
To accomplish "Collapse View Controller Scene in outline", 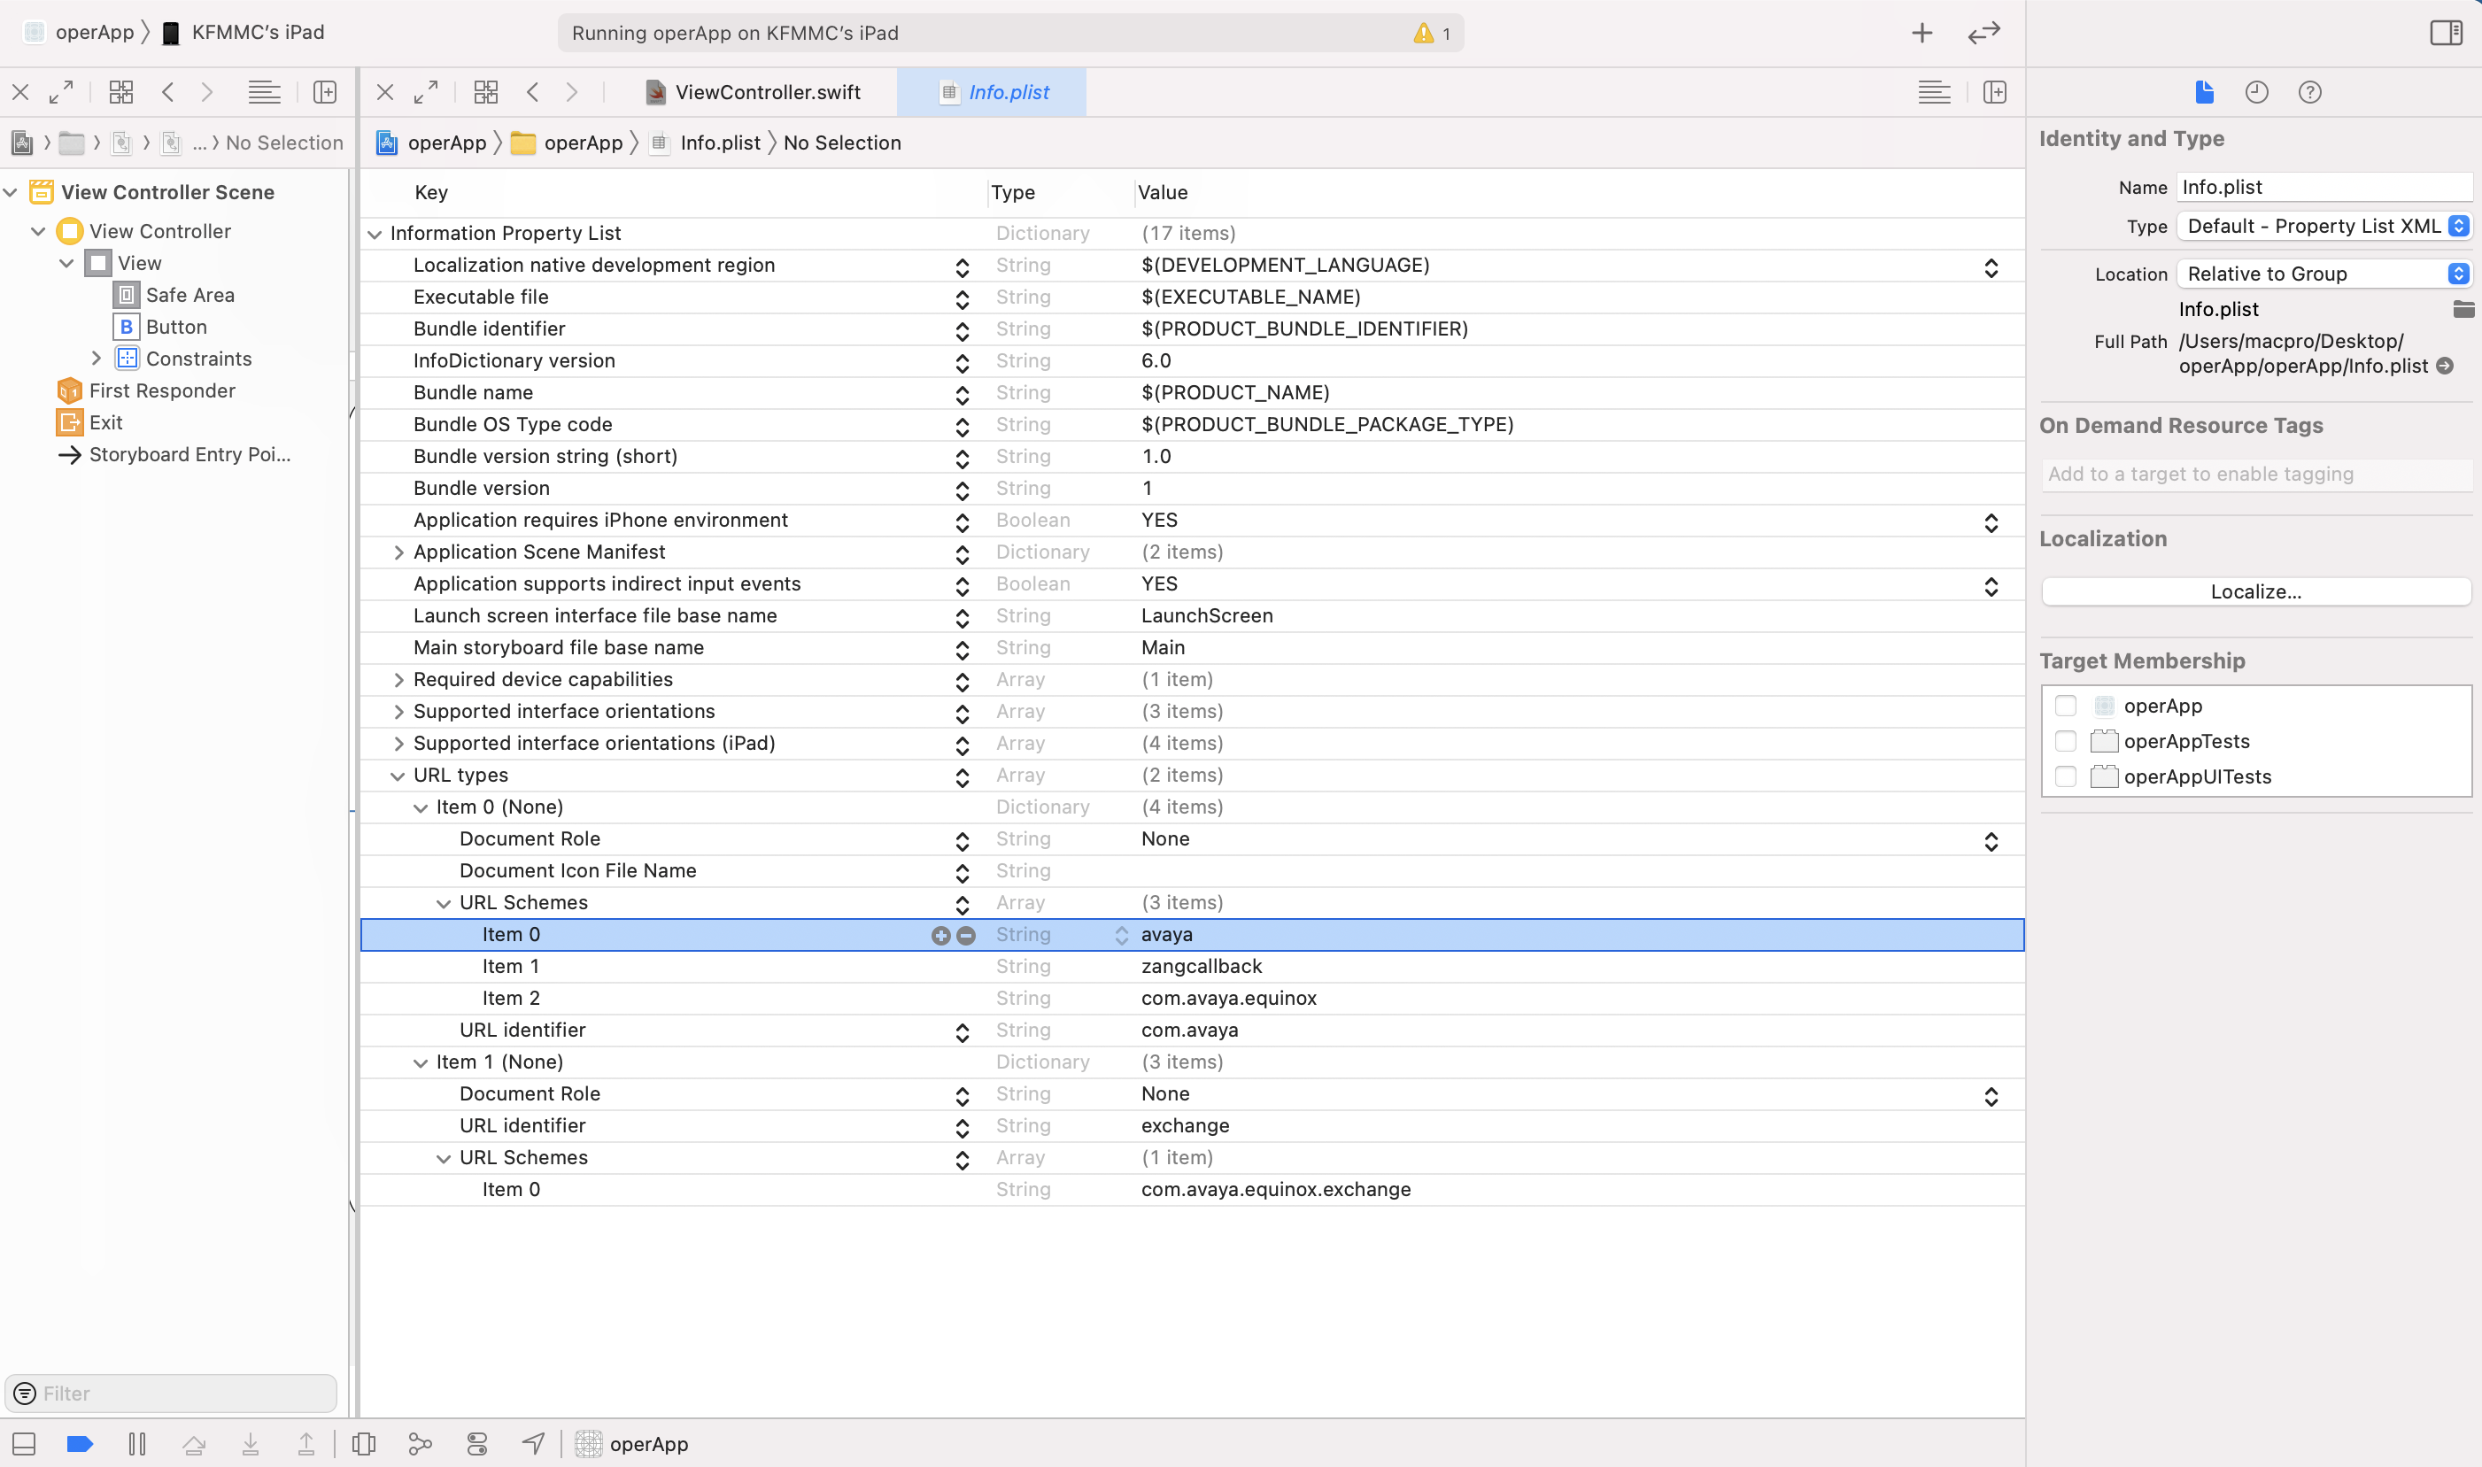I will [11, 192].
